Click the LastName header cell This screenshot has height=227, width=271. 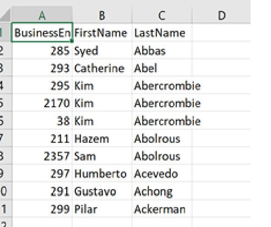pos(162,32)
